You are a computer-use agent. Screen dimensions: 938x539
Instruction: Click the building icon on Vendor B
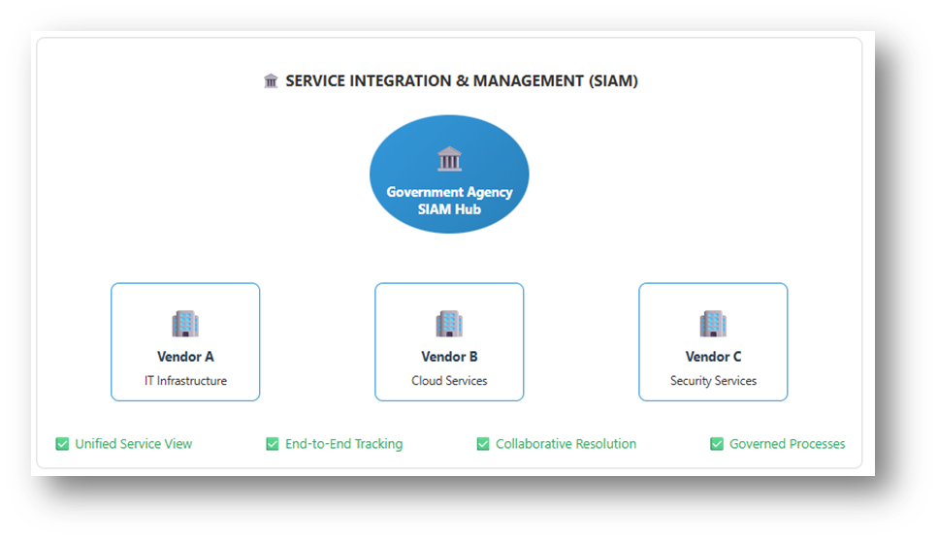(449, 324)
